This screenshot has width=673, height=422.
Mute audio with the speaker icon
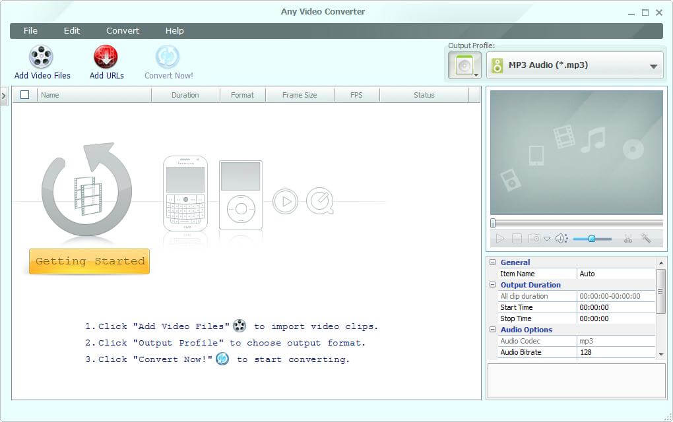(x=561, y=239)
